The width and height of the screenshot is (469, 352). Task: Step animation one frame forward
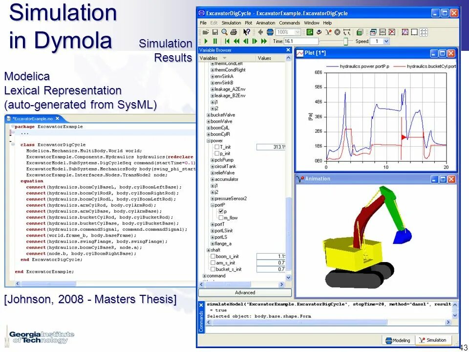[255, 41]
